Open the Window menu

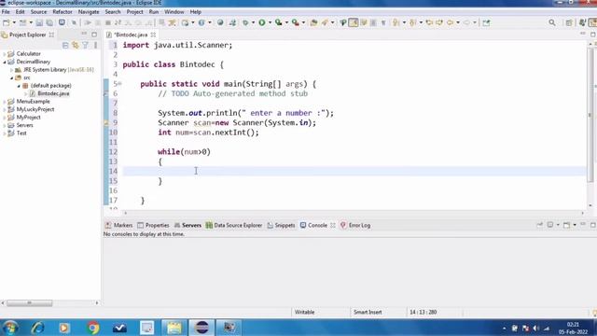click(x=174, y=12)
